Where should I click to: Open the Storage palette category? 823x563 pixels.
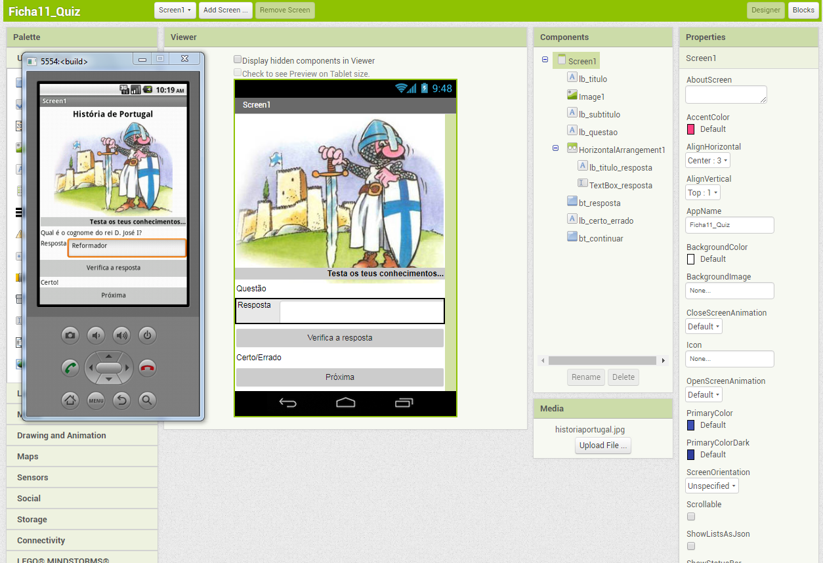tap(82, 519)
